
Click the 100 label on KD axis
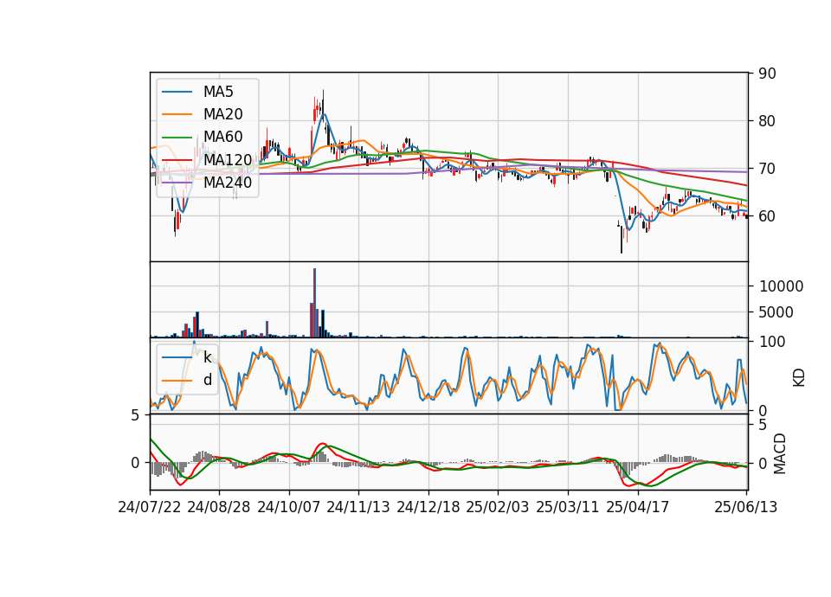tap(772, 342)
